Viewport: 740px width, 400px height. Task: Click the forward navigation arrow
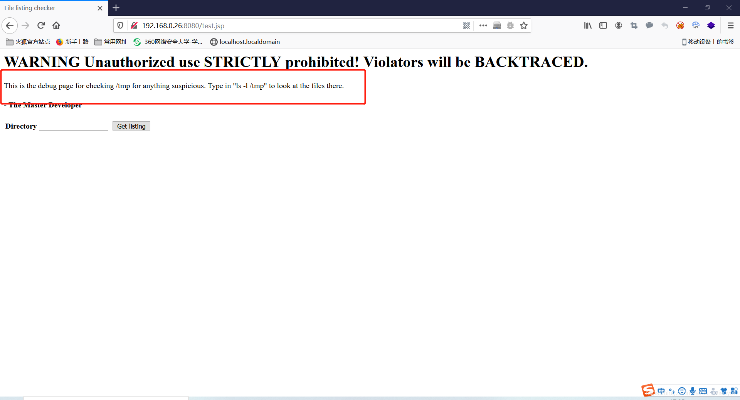25,26
